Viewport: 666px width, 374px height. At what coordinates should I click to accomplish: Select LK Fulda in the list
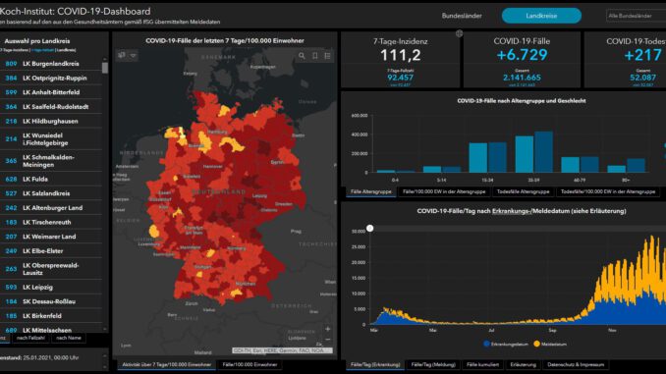tap(51, 179)
